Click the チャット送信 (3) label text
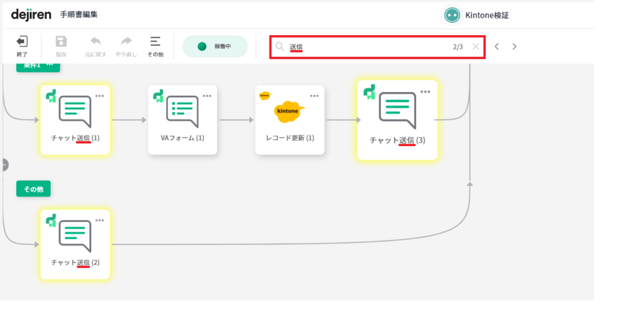Screen dimensions: 633x332 tap(397, 140)
